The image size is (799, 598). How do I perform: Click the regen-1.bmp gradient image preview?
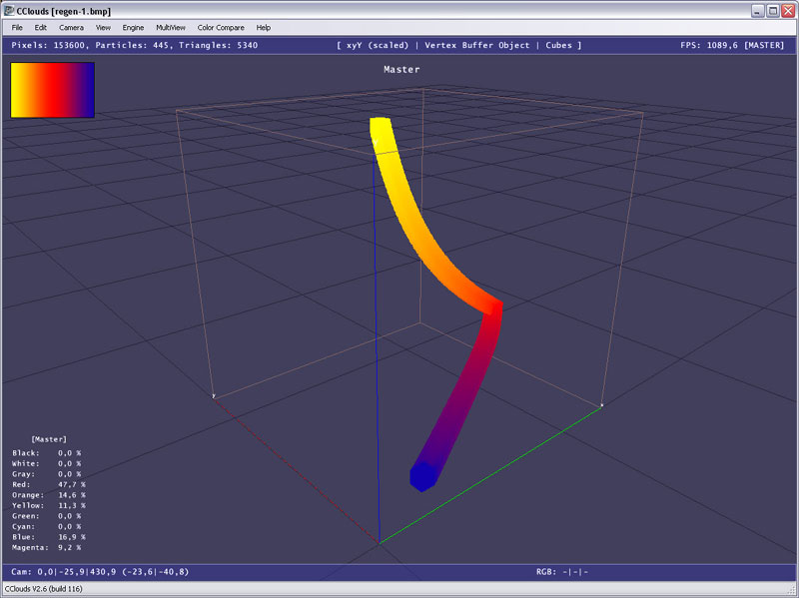52,91
